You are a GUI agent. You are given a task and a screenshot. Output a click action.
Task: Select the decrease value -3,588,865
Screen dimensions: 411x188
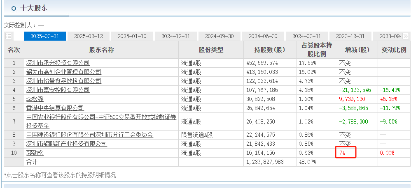point(353,108)
